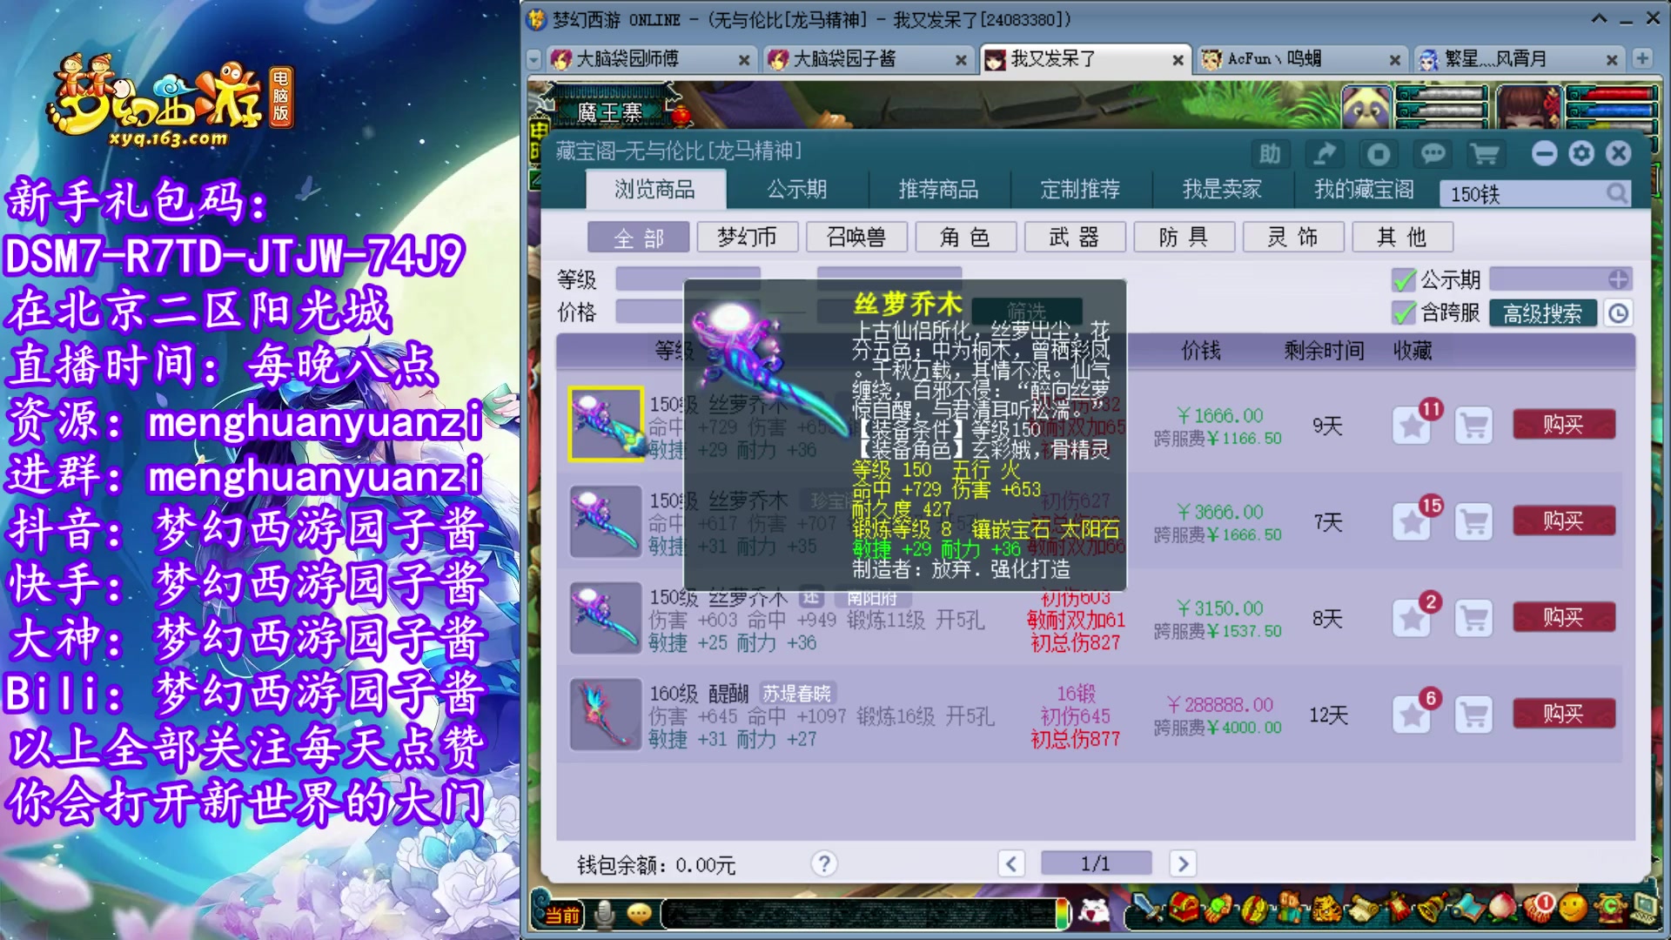Add the ￥3150.00 listing to cart

pyautogui.click(x=1473, y=619)
